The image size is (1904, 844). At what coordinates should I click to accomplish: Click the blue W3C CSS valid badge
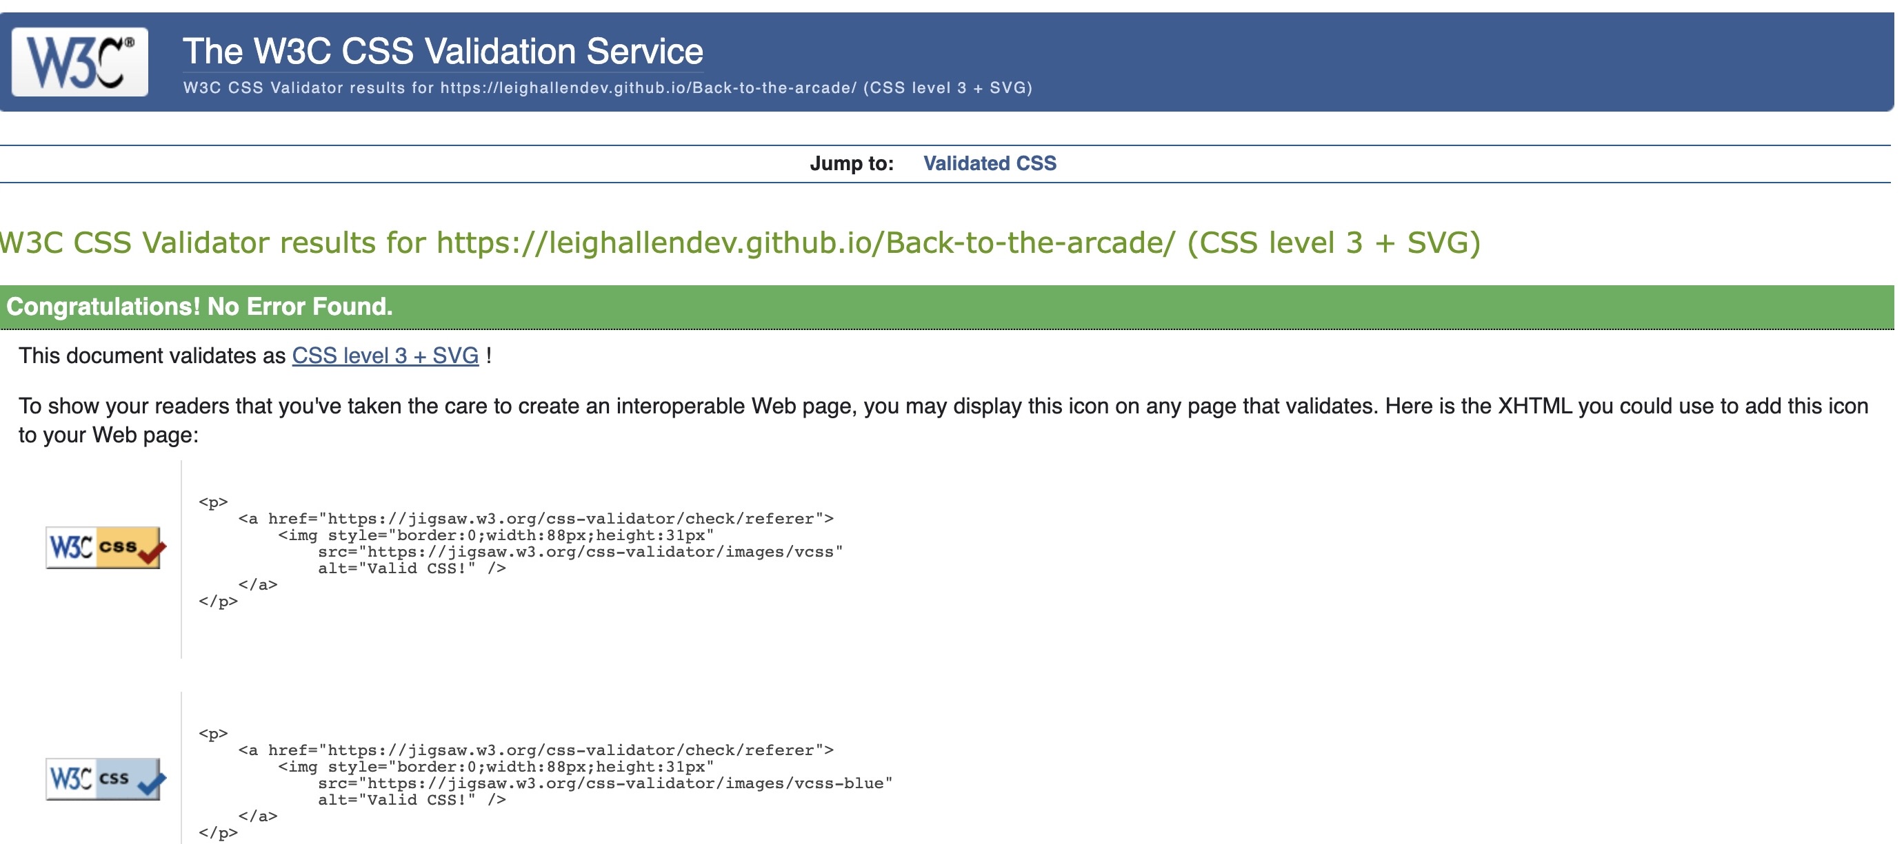pyautogui.click(x=104, y=779)
